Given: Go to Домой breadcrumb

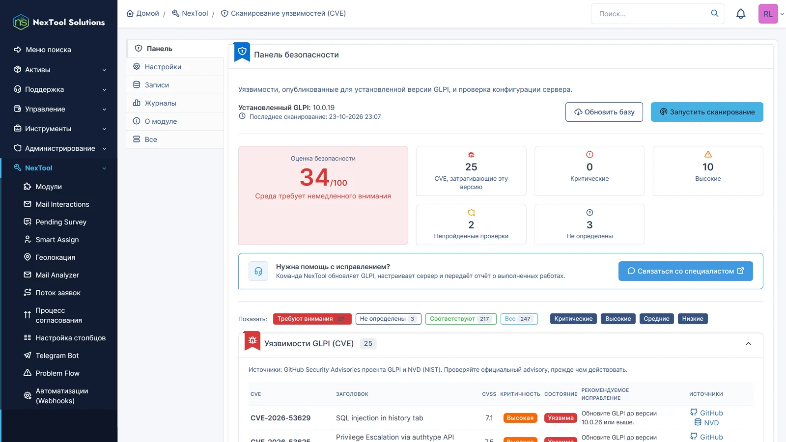Looking at the screenshot, I should pos(143,13).
